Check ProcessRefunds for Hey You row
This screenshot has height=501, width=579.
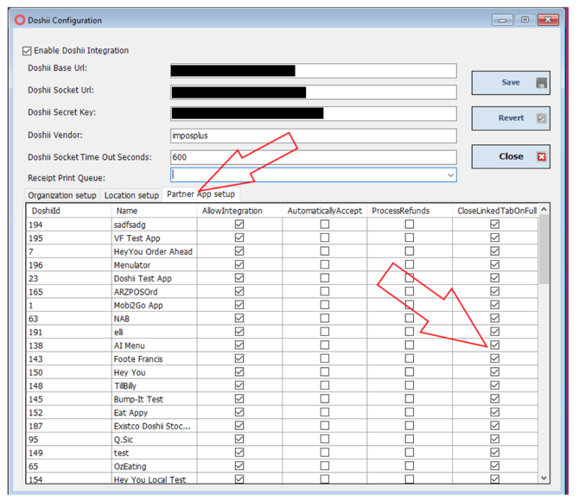(409, 371)
